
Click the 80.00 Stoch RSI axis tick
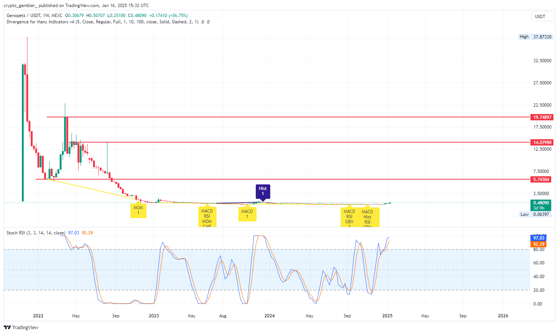(x=539, y=250)
